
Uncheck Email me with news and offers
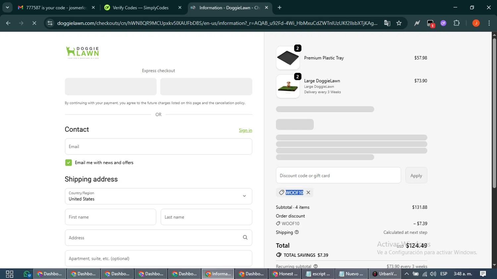tap(69, 163)
